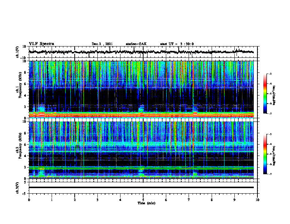Click the "-5" tick on ch.1 color bar
Screen dimensions: 290x224
pos(270,94)
